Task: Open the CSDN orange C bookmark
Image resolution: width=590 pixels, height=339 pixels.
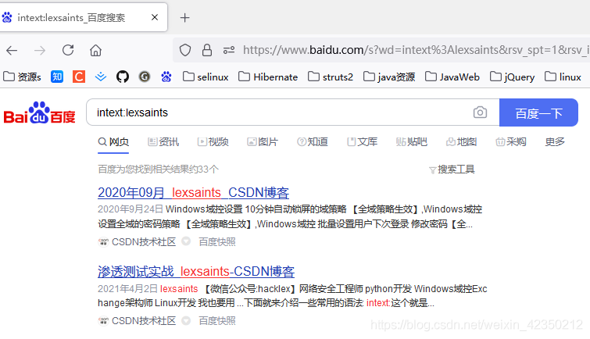Action: (79, 77)
